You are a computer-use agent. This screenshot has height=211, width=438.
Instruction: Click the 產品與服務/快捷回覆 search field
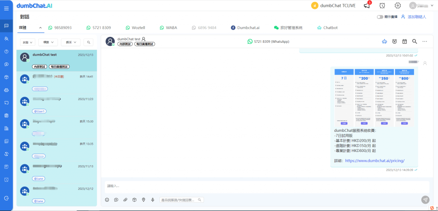181,200
